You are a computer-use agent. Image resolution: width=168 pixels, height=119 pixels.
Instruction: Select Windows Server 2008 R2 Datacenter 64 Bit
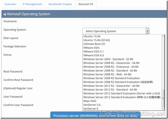[122, 63]
